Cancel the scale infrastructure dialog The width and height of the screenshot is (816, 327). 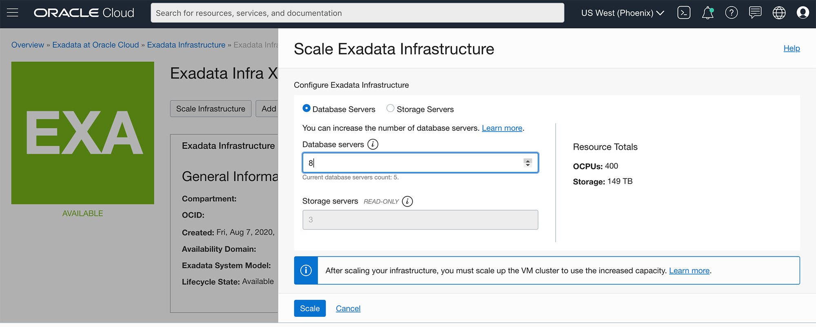(348, 308)
